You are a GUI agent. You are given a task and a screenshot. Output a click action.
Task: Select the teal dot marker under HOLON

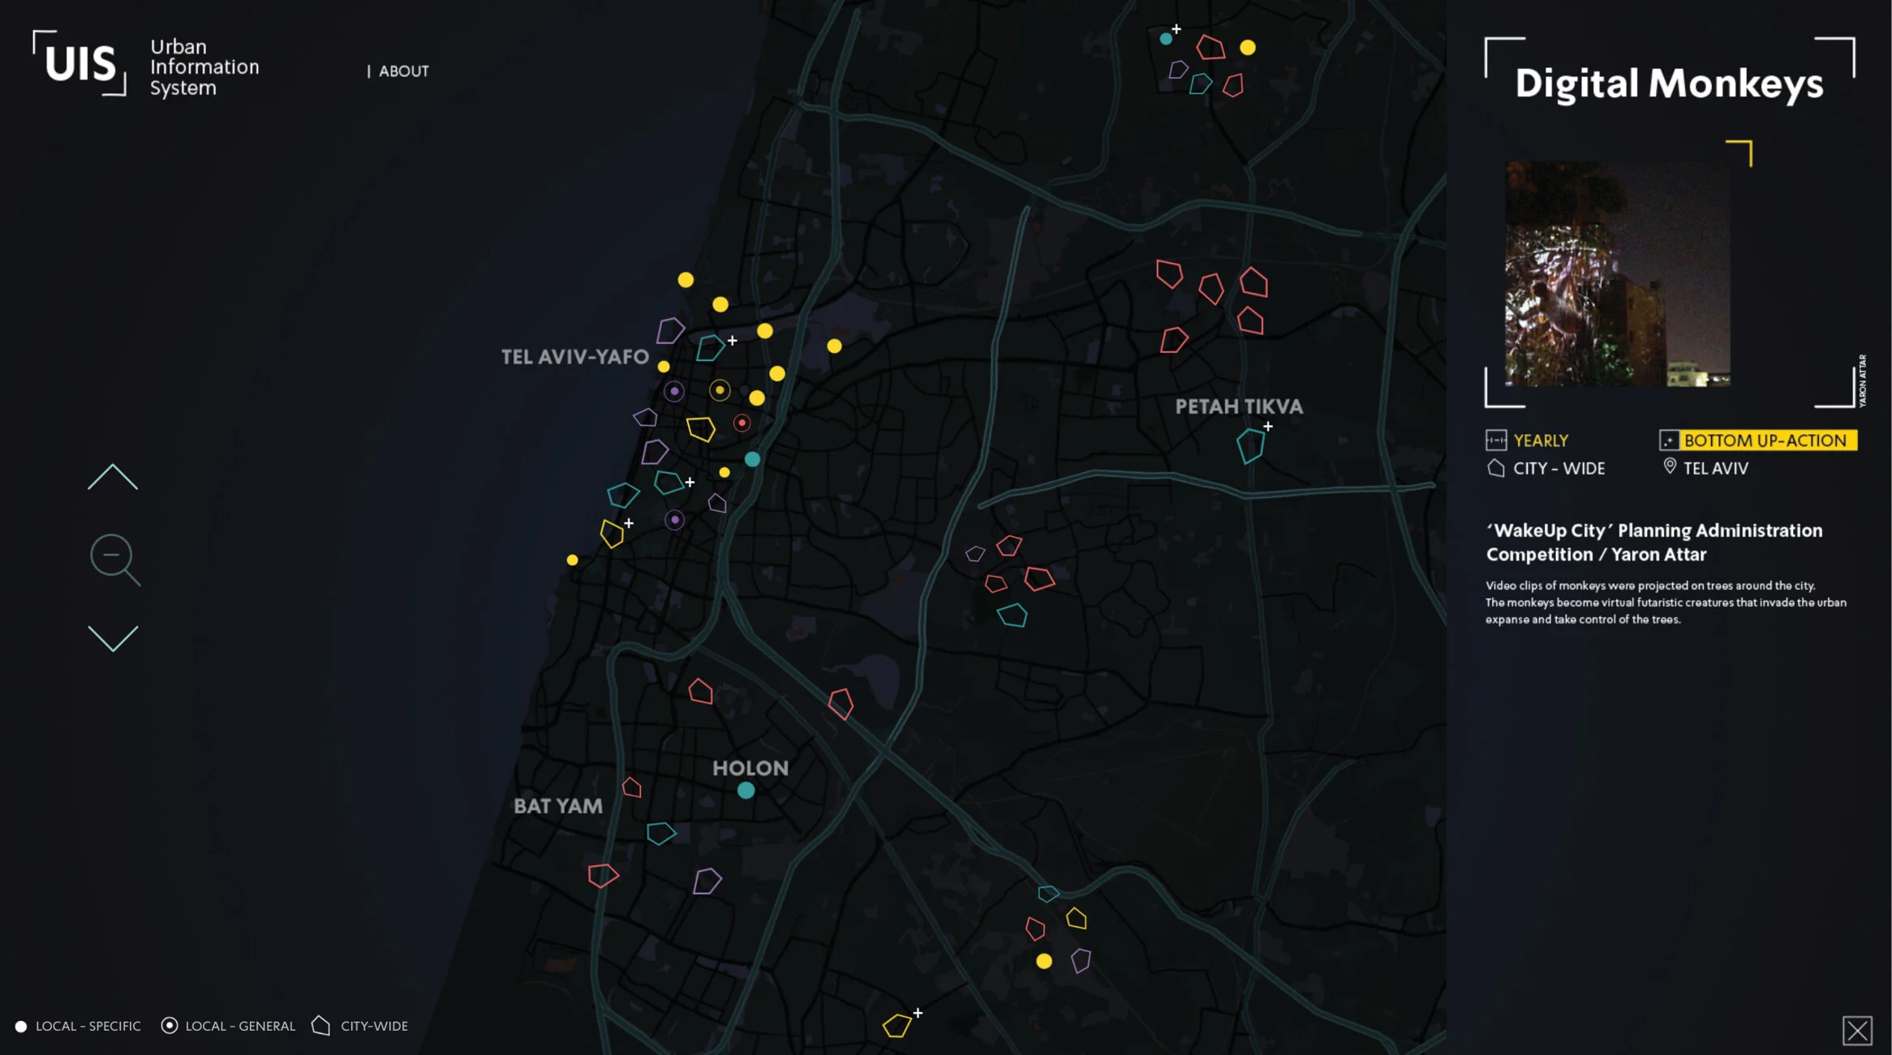pos(746,790)
